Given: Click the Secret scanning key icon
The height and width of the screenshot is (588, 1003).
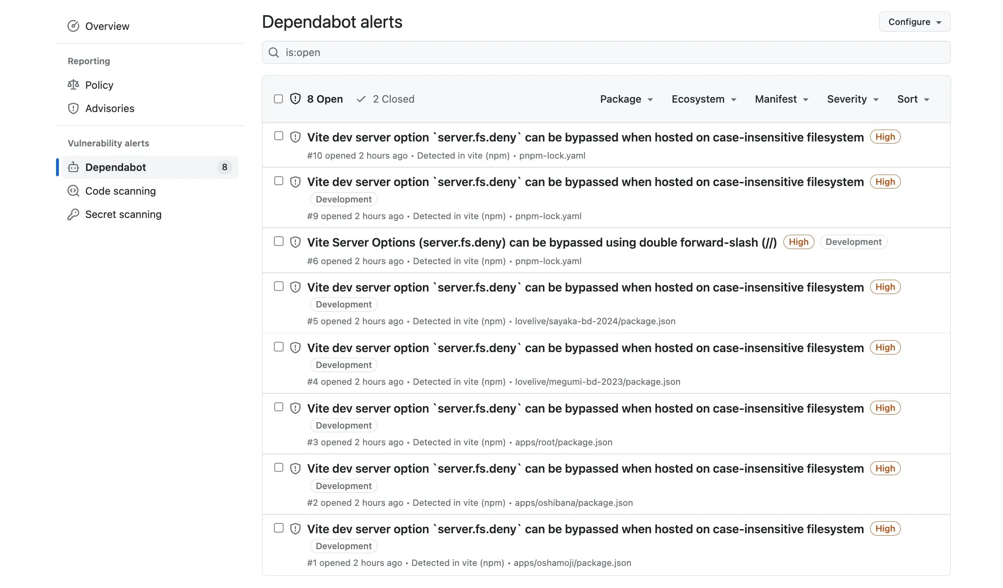Looking at the screenshot, I should (73, 214).
